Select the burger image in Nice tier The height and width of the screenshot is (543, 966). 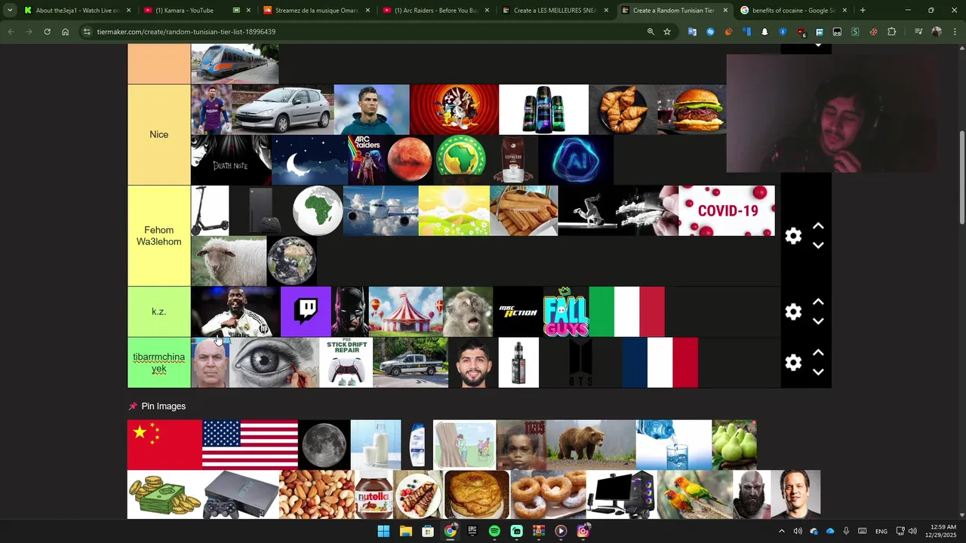pos(691,109)
